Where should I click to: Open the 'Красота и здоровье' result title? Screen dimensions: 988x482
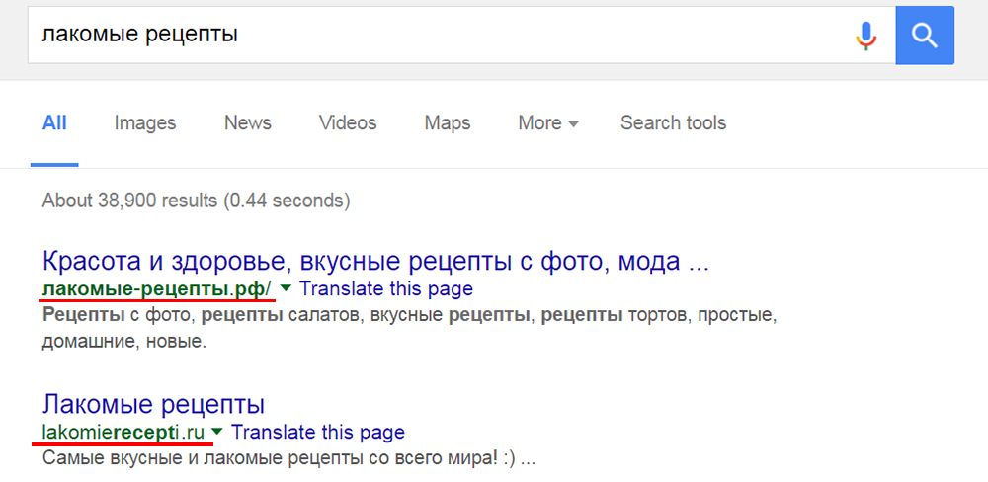pyautogui.click(x=375, y=262)
